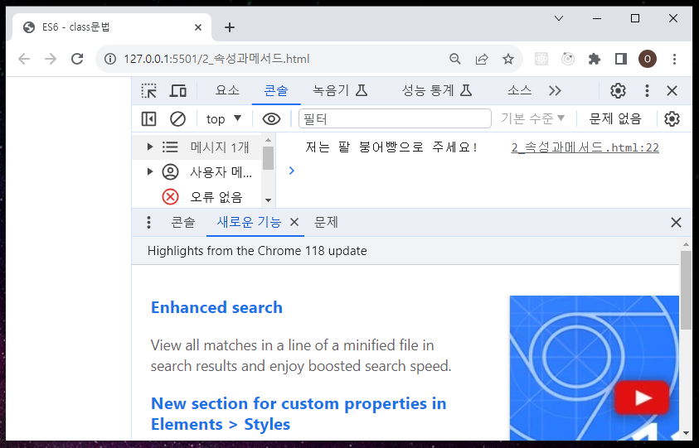
Task: Toggle the console sidebar visibility
Action: tap(149, 119)
